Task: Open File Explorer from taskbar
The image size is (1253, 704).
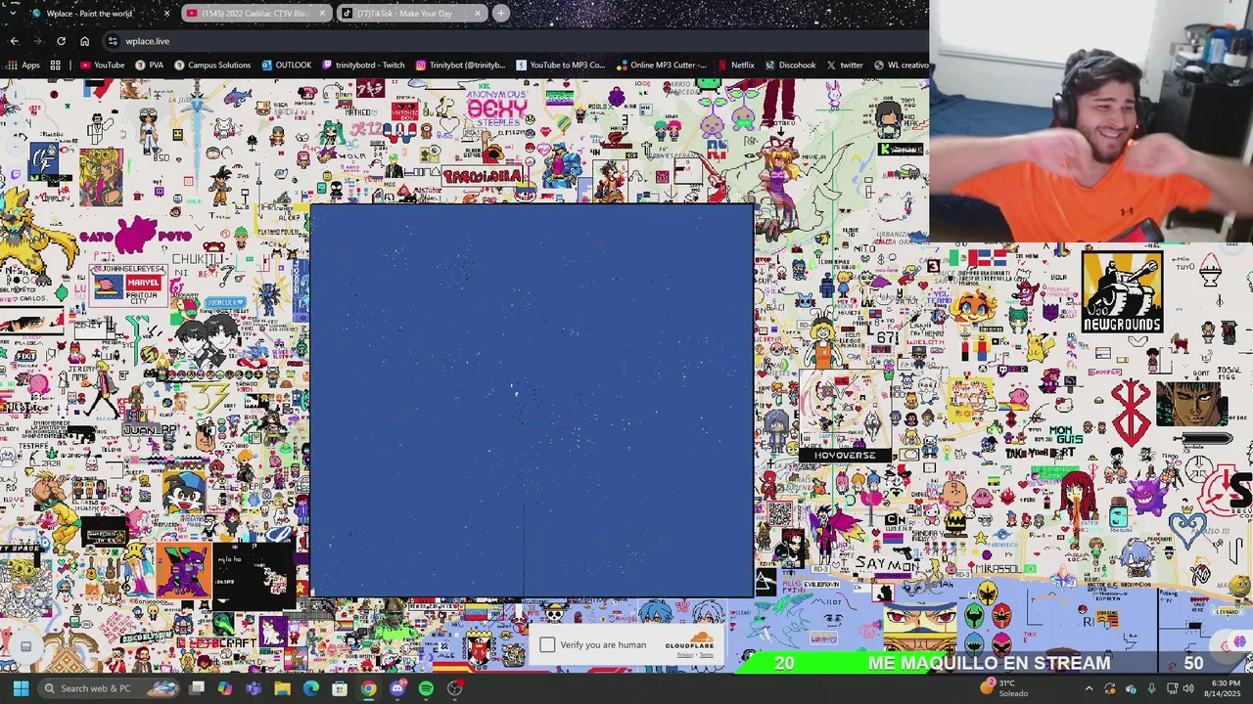Action: (282, 688)
